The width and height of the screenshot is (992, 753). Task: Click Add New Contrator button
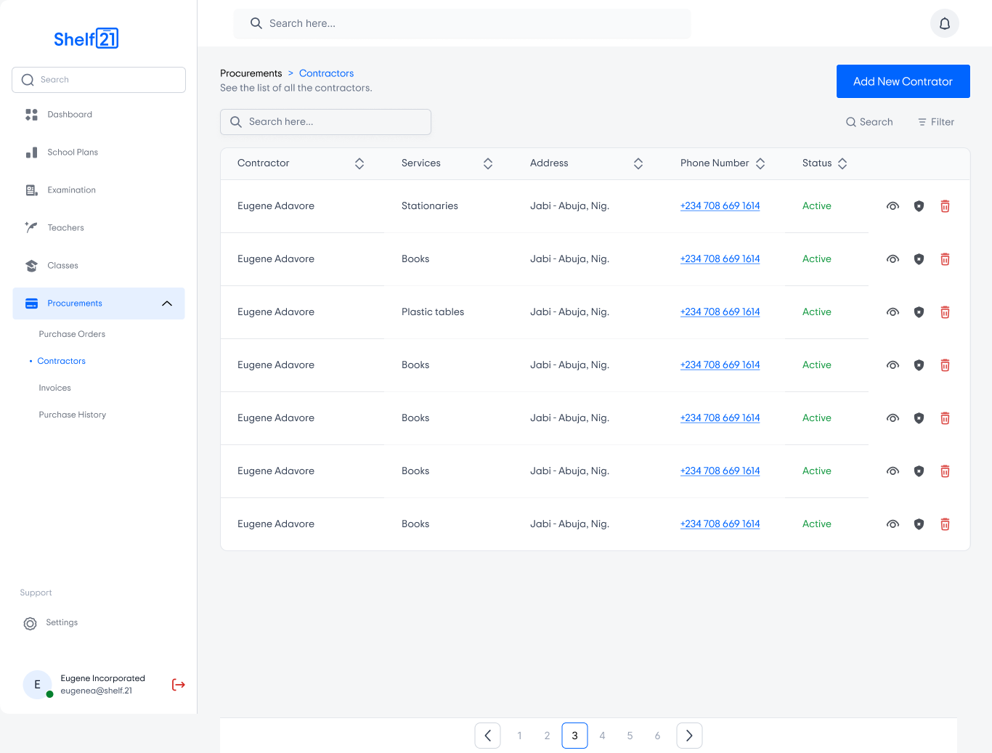tap(903, 81)
